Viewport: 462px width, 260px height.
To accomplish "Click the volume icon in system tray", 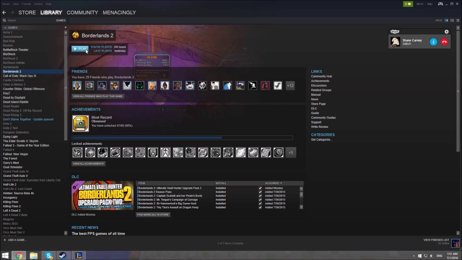I will [431, 256].
